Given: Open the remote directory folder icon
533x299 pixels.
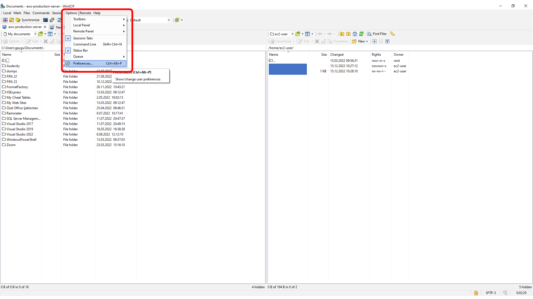Looking at the screenshot, I should point(298,34).
